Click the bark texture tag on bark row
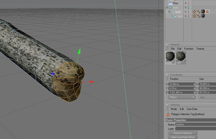The image size is (216, 139). [203, 16]
